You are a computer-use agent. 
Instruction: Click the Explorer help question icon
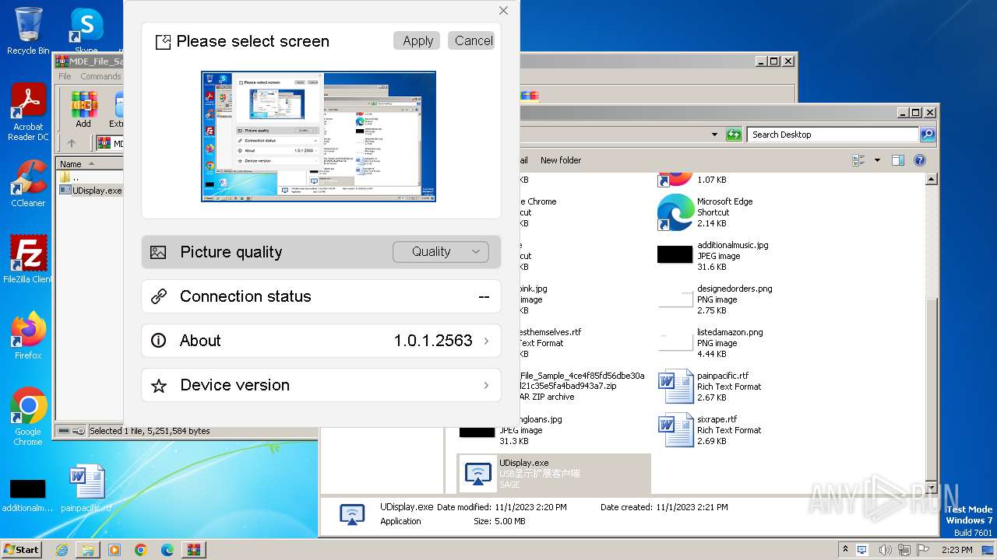(x=920, y=160)
